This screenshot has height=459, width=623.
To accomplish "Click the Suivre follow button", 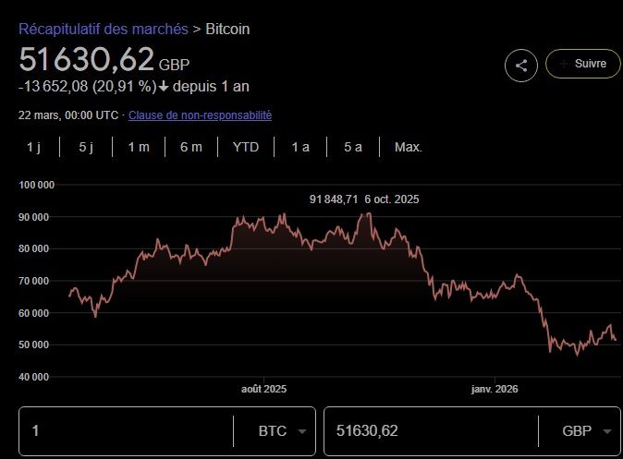I will click(x=582, y=64).
